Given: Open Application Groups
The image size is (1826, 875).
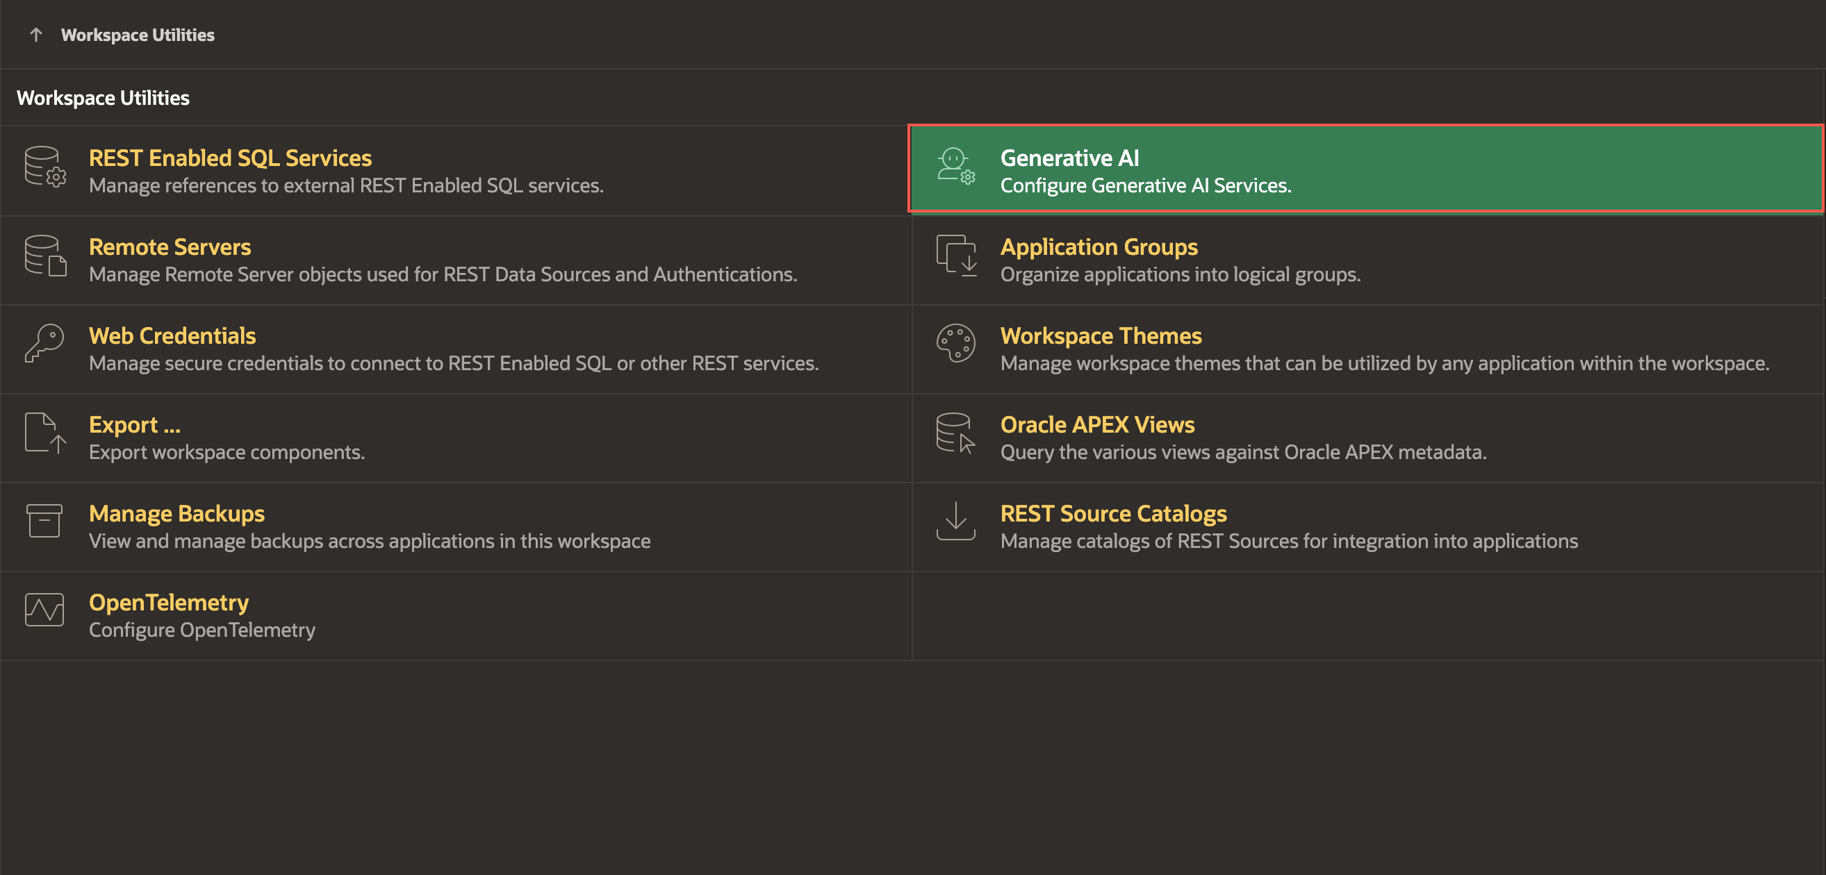Looking at the screenshot, I should pos(1099,247).
